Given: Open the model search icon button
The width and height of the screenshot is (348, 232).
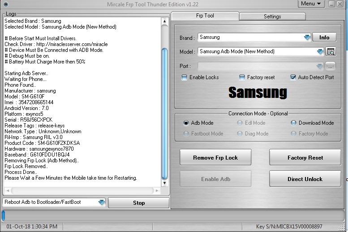Looking at the screenshot, I should pos(331,51).
